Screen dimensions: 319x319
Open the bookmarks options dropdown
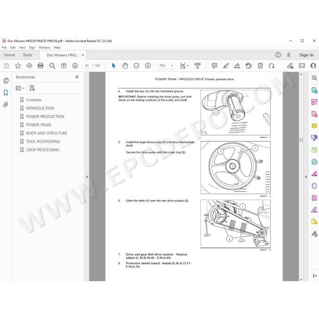tap(20, 88)
